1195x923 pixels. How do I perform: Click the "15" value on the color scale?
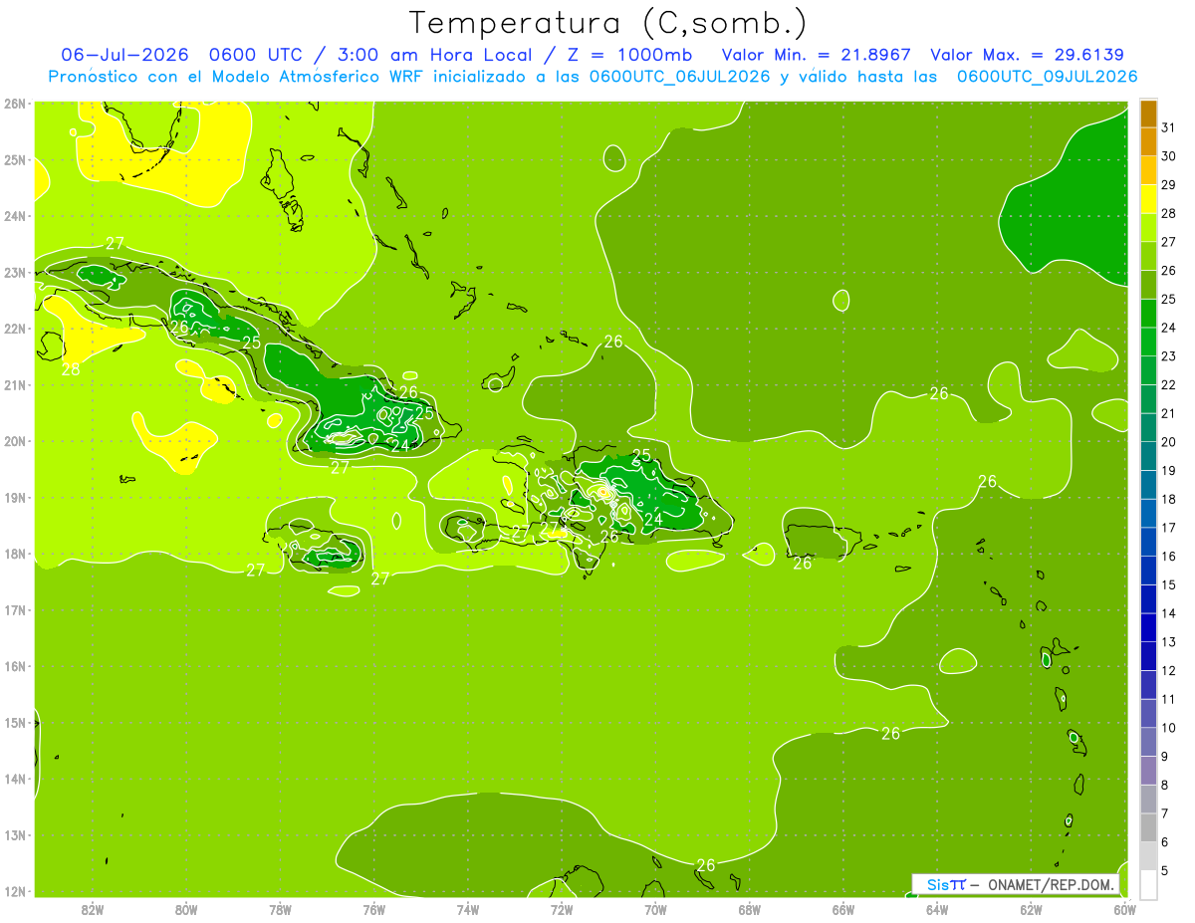1169,584
